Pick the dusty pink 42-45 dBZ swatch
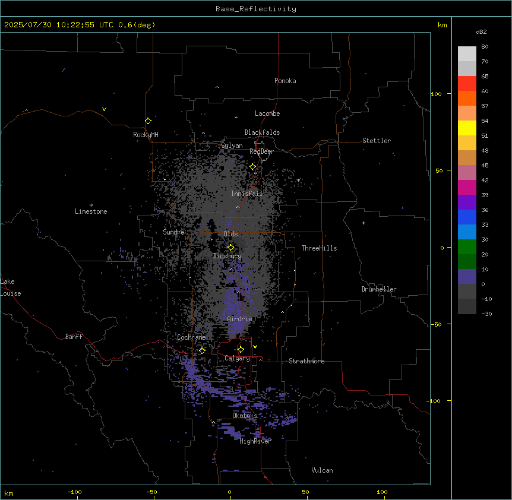Image resolution: width=512 pixels, height=500 pixels. [467, 173]
